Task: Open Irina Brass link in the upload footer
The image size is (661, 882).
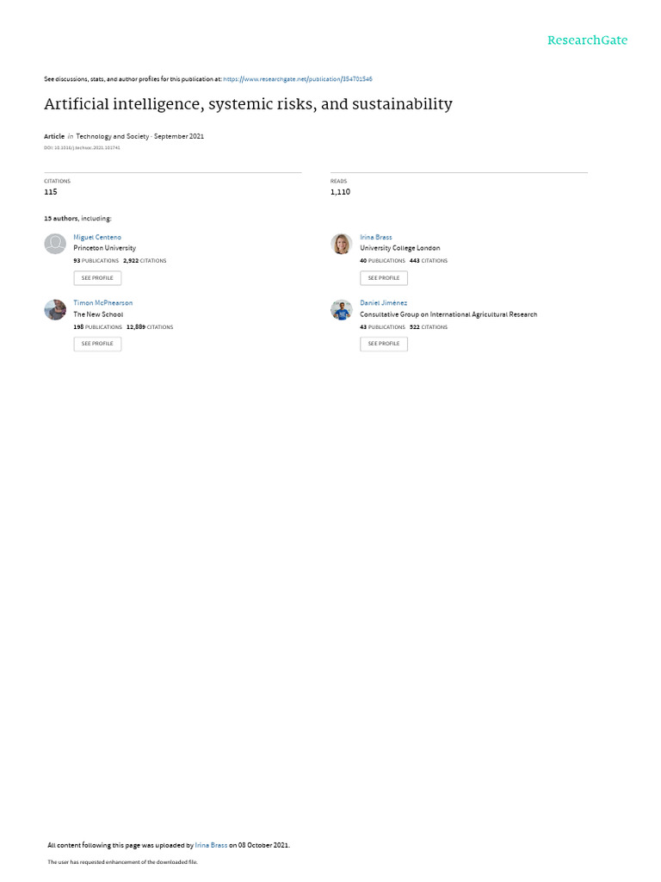Action: tap(212, 845)
